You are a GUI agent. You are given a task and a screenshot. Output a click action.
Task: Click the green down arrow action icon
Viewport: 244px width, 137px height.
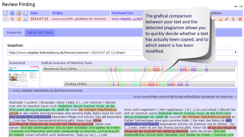(233, 19)
